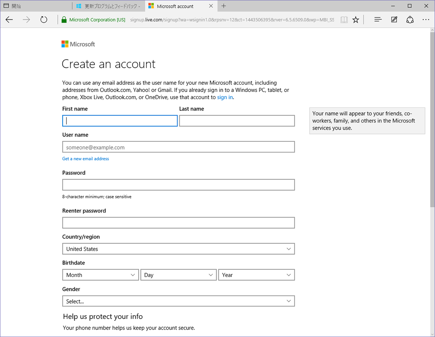Click the address bar URL
Viewport: 435px width, 337px height.
(x=232, y=20)
